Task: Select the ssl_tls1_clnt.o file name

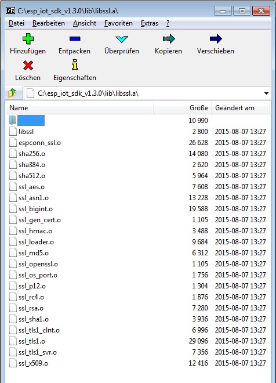Action: coord(39,330)
